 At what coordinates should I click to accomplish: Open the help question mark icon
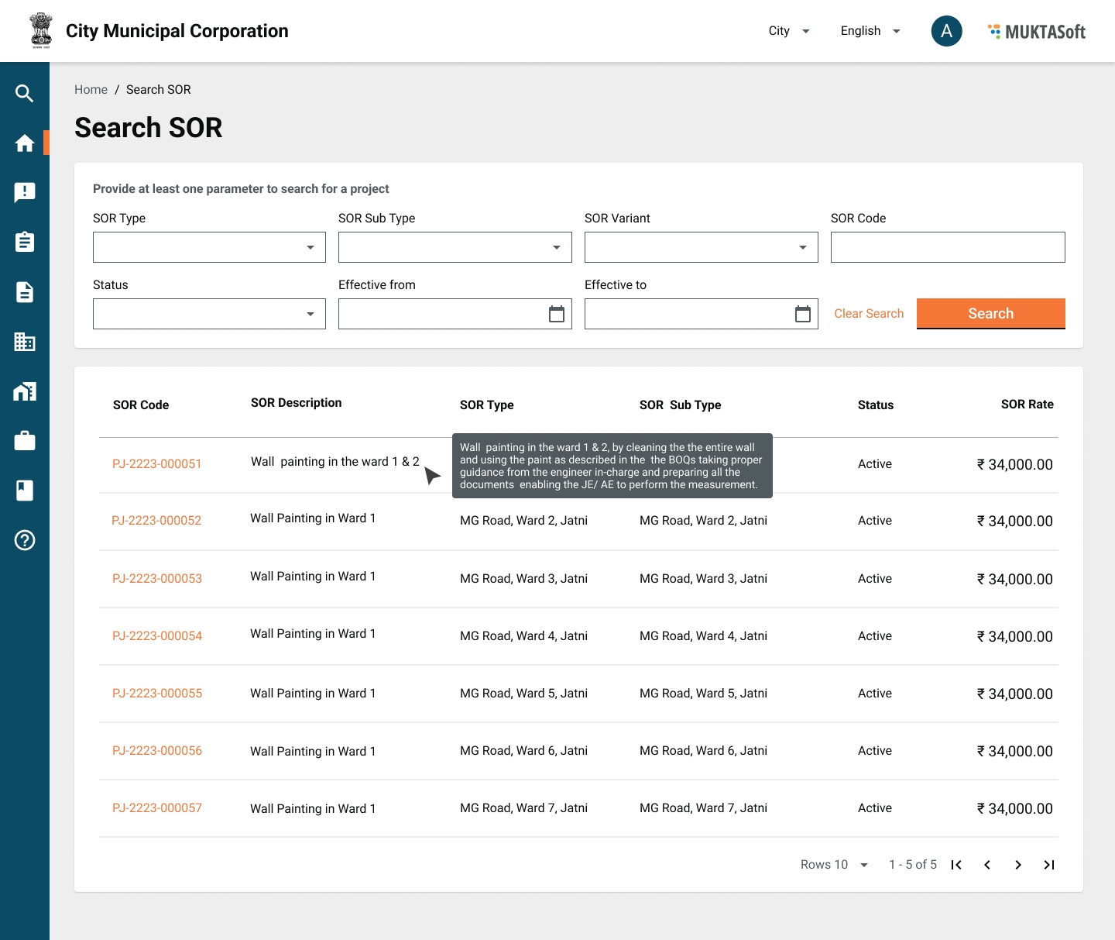[25, 540]
